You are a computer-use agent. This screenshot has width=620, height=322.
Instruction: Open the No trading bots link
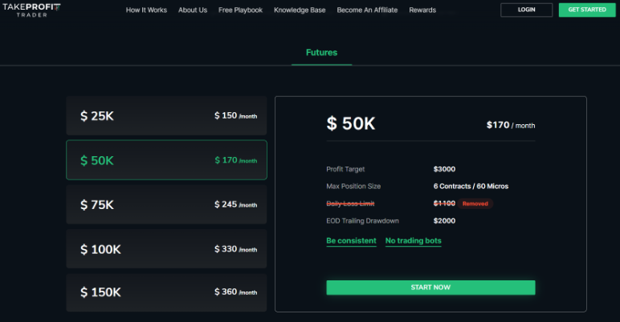click(x=413, y=240)
